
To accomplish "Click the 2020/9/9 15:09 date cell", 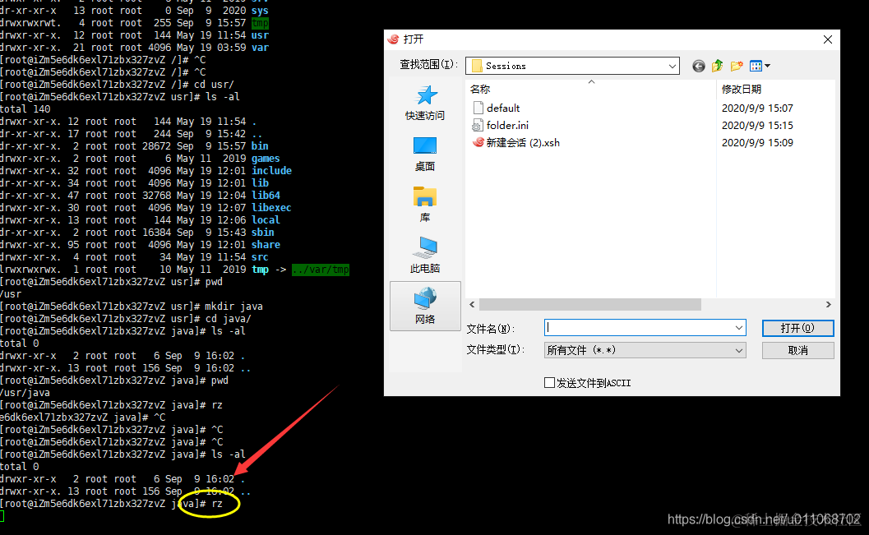I will [x=757, y=142].
